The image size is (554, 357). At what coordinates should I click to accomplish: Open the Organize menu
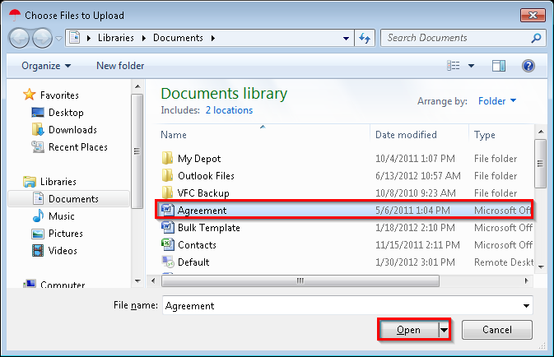click(x=46, y=66)
